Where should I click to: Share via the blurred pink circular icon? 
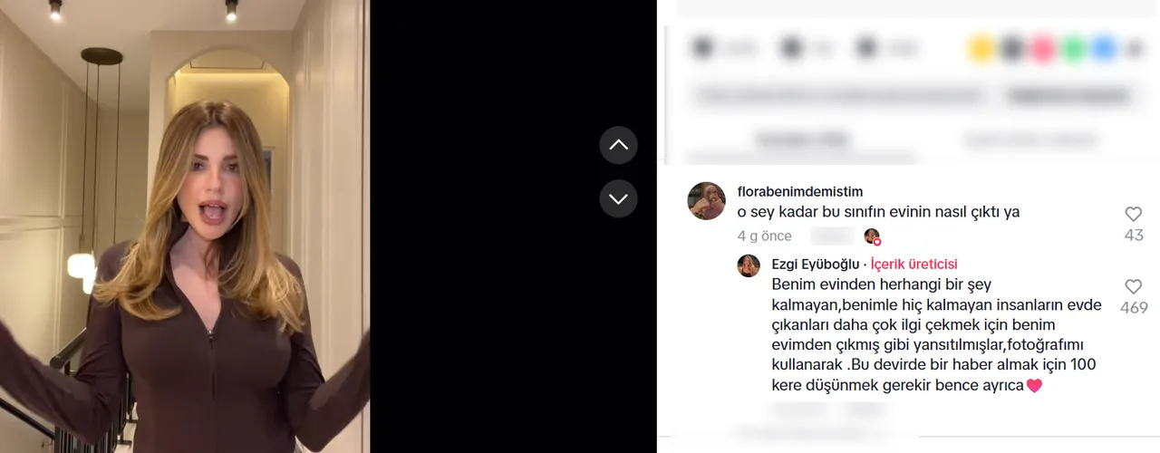pyautogui.click(x=1043, y=48)
